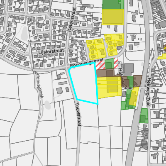Image resolution: width=166 pixels, height=166 pixels.
Task: Click the Touwstraat street label
Action: point(78,114)
